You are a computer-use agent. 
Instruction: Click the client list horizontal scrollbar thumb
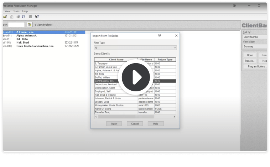(x=126, y=117)
